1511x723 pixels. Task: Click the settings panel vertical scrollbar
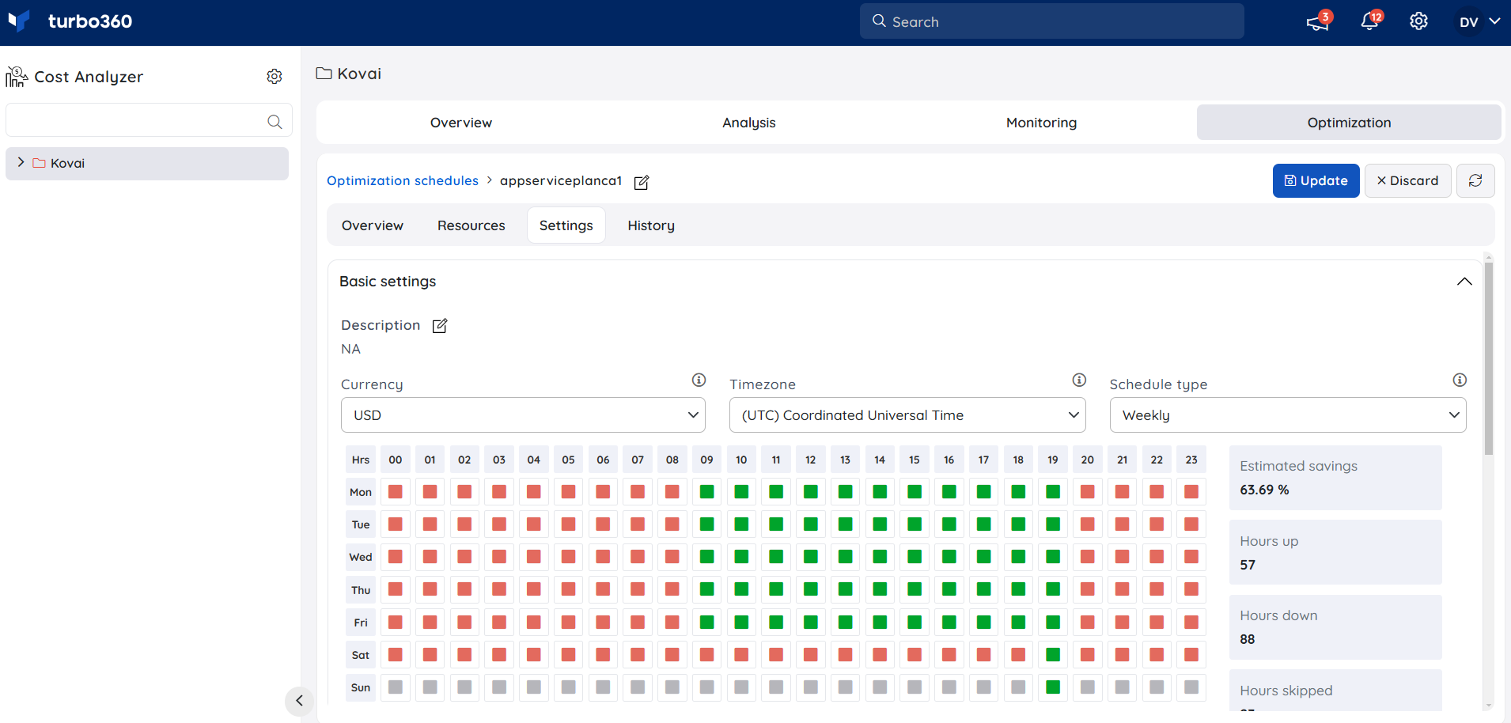1489,360
